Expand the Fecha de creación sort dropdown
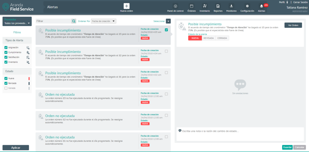This screenshot has height=152, width=309. point(104,21)
